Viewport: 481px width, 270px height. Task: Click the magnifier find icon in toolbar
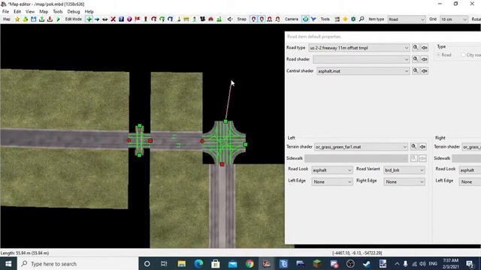[x=362, y=19]
